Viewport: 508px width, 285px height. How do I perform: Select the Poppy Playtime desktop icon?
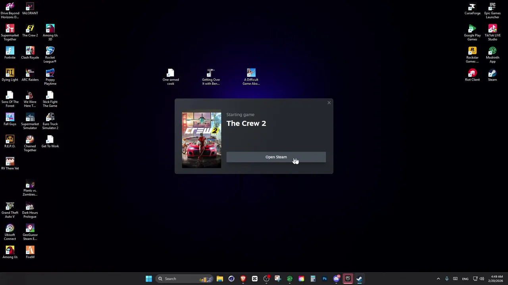click(x=50, y=77)
